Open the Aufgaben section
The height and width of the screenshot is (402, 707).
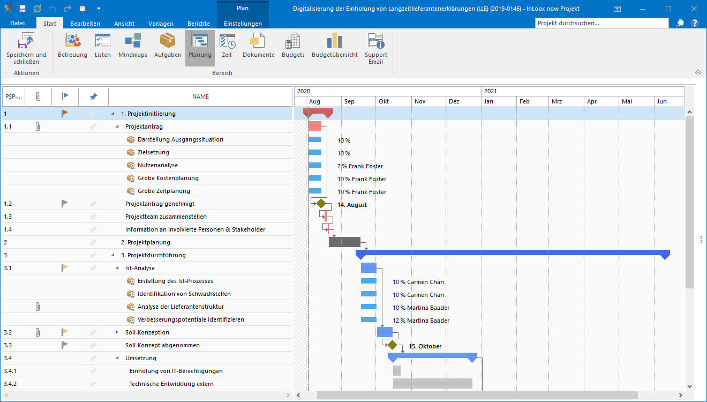tap(168, 45)
